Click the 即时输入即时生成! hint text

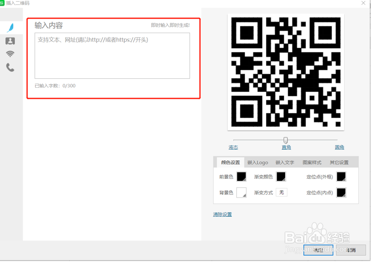171,26
